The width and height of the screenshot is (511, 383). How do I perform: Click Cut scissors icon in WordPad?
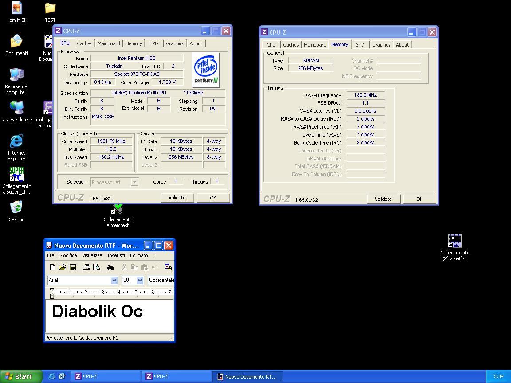124,267
